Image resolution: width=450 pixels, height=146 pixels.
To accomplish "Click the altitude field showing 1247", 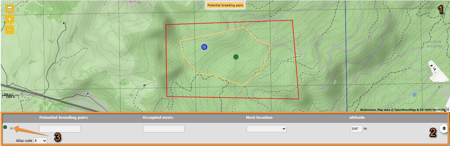I will [356, 129].
